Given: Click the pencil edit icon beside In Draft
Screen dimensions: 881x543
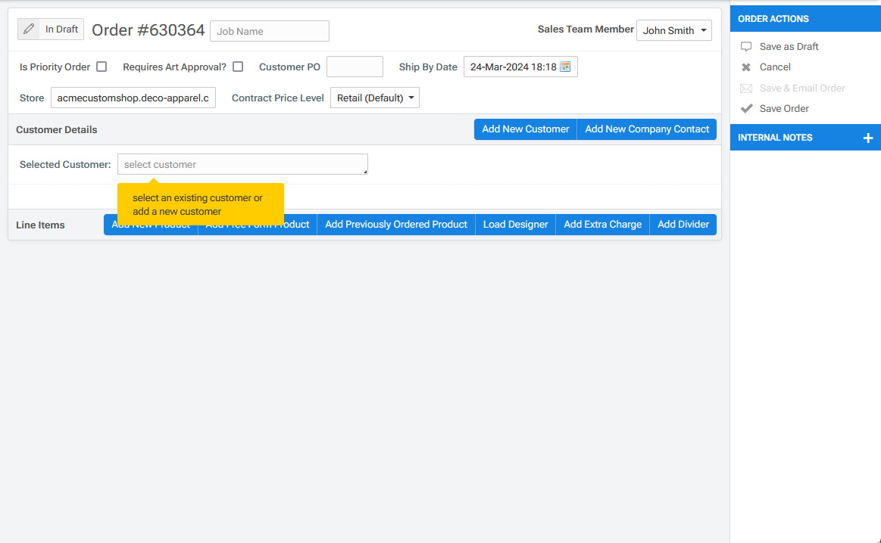Looking at the screenshot, I should tap(29, 29).
